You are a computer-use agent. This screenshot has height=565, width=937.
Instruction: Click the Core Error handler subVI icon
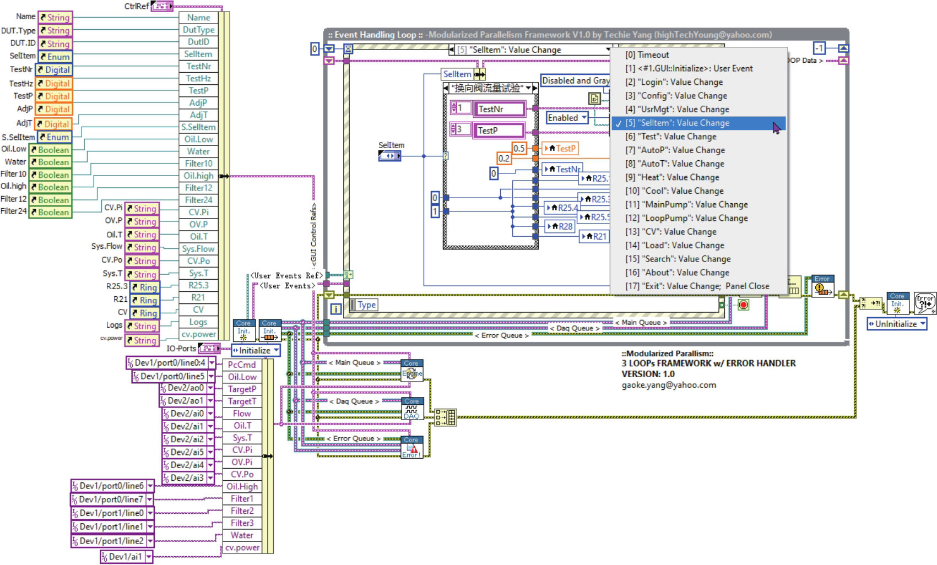[x=411, y=447]
